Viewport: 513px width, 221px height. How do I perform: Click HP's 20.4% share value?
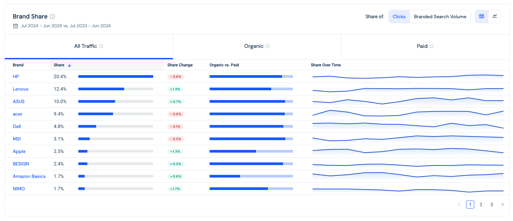60,76
